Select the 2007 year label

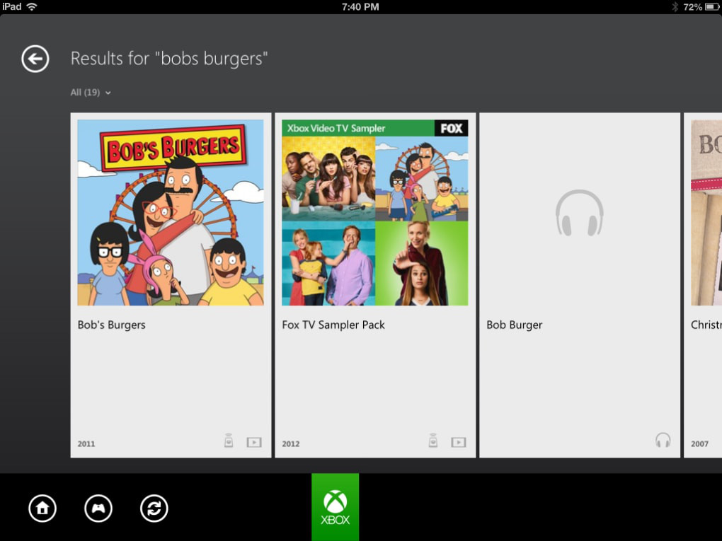click(x=699, y=444)
